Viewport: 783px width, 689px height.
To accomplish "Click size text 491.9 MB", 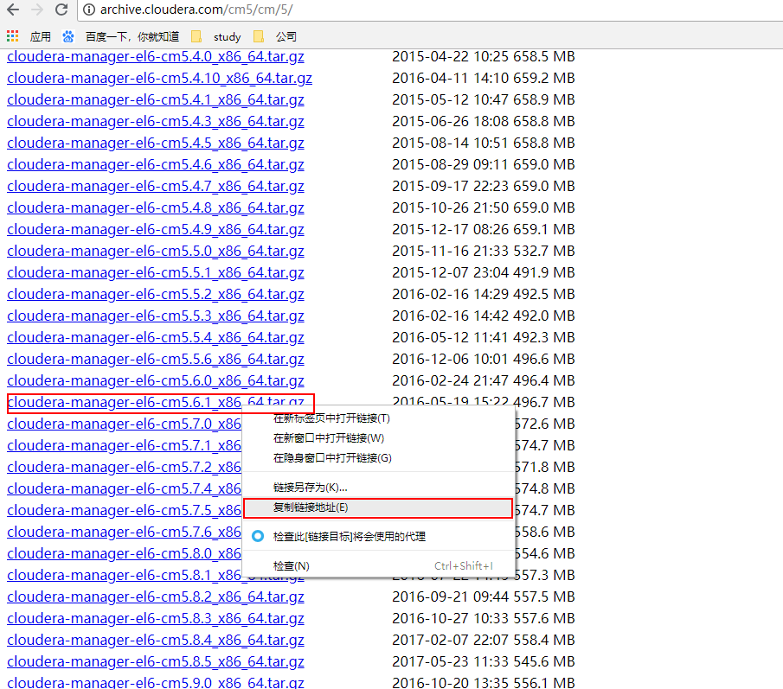I will point(544,273).
